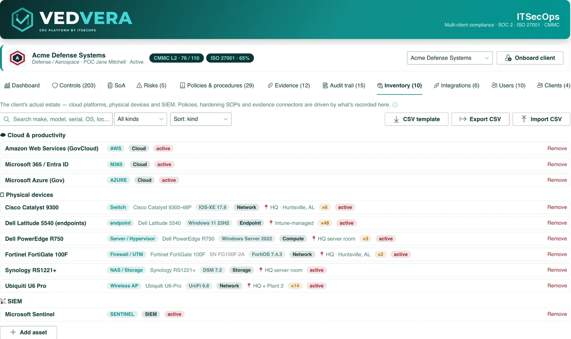Remove the Microsoft 365 / Entra ID asset
Image resolution: width=571 pixels, height=339 pixels.
pos(557,164)
